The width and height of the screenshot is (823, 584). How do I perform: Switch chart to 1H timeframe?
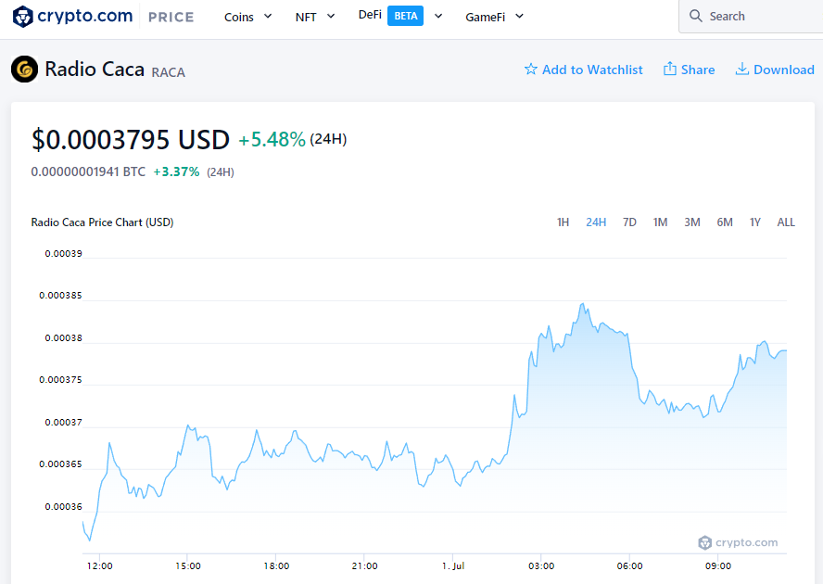(563, 222)
